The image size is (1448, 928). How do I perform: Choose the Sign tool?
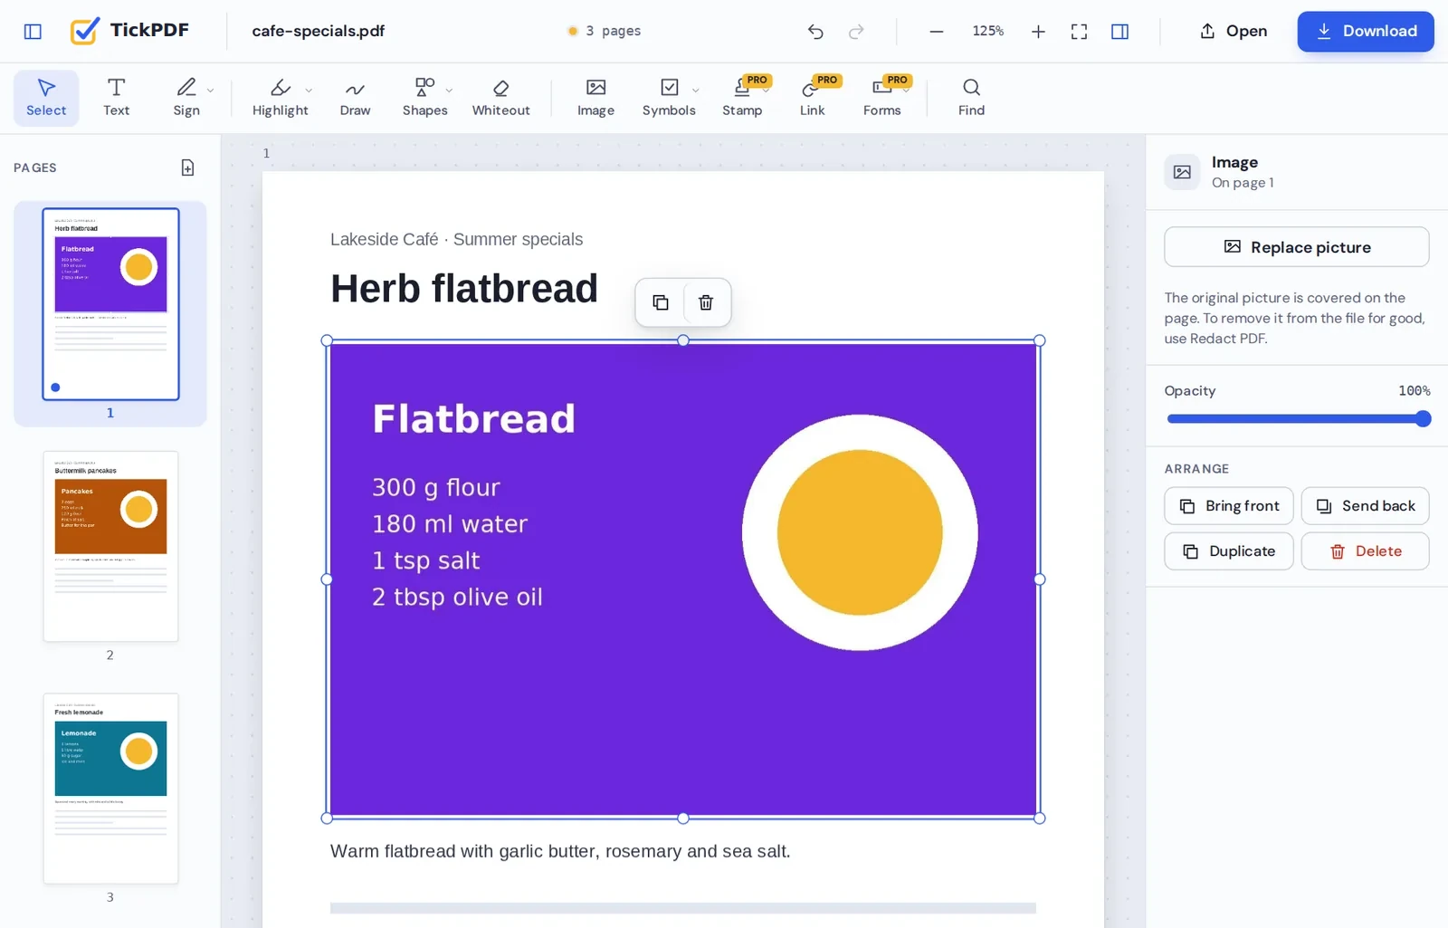pos(186,98)
